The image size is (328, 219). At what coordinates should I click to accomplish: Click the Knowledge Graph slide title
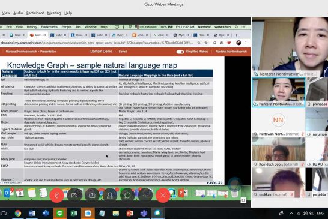pyautogui.click(x=92, y=65)
